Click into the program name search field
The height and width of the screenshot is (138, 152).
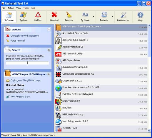27,63
